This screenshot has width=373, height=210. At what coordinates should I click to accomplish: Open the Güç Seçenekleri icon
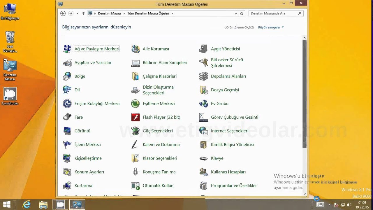(x=136, y=131)
